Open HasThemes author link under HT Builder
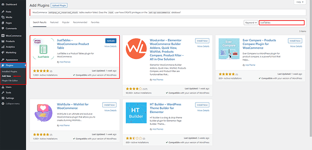312x150 pixels. [x=158, y=129]
